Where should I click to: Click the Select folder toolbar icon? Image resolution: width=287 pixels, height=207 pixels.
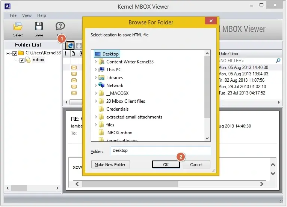[x=18, y=27]
